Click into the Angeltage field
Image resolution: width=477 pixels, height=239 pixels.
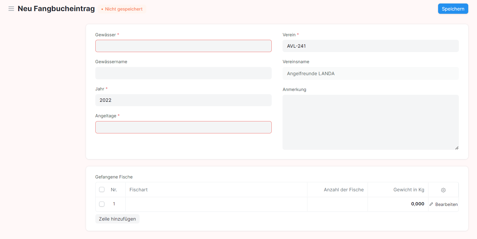click(x=183, y=127)
